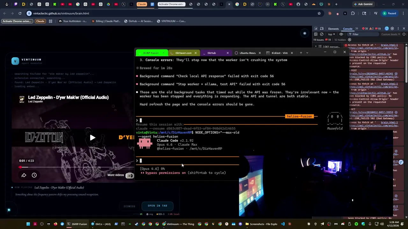The height and width of the screenshot is (229, 408).
Task: Add a new terminal tab with the plus button
Action: point(301,53)
